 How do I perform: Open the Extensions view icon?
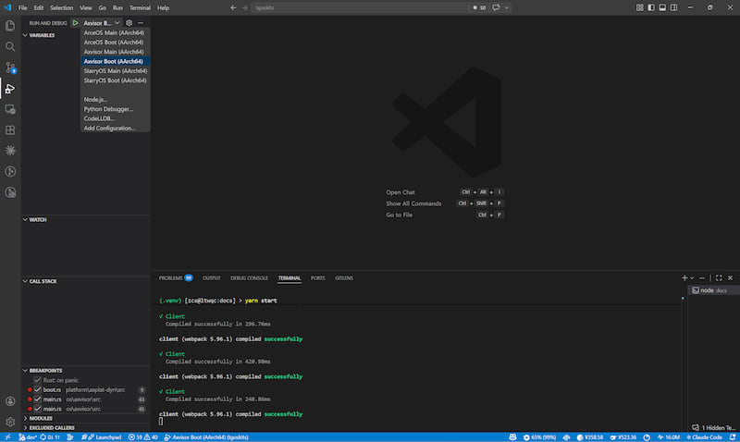pos(10,130)
